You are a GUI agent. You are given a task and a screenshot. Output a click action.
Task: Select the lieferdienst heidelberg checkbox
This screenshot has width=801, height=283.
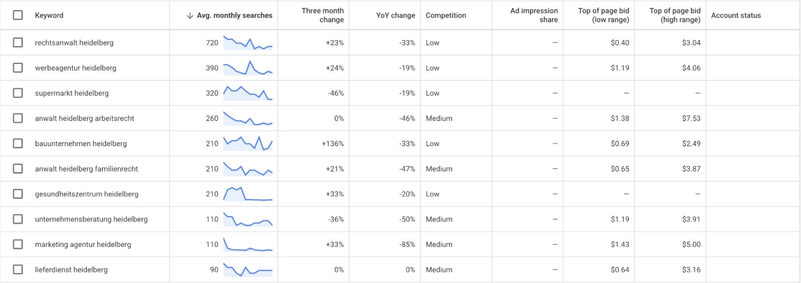pyautogui.click(x=18, y=270)
